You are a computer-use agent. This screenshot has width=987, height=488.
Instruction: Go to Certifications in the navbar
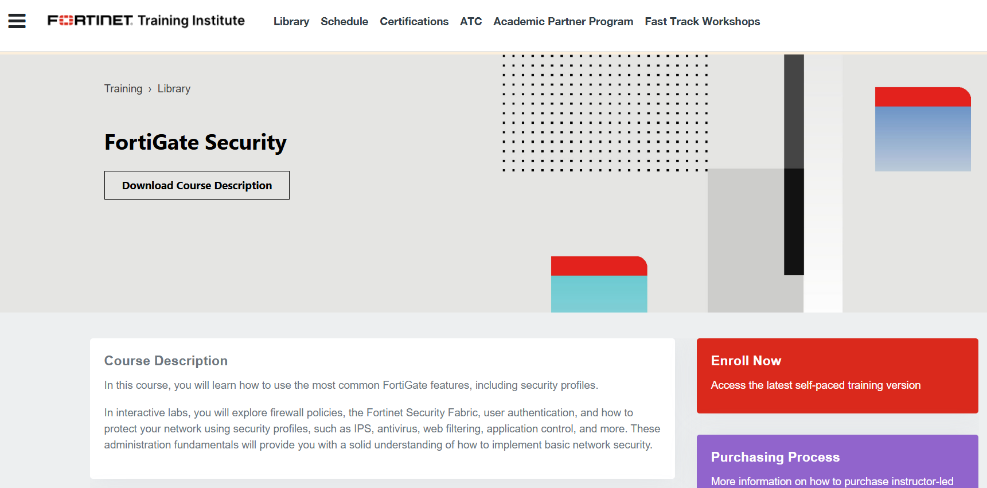pyautogui.click(x=414, y=22)
